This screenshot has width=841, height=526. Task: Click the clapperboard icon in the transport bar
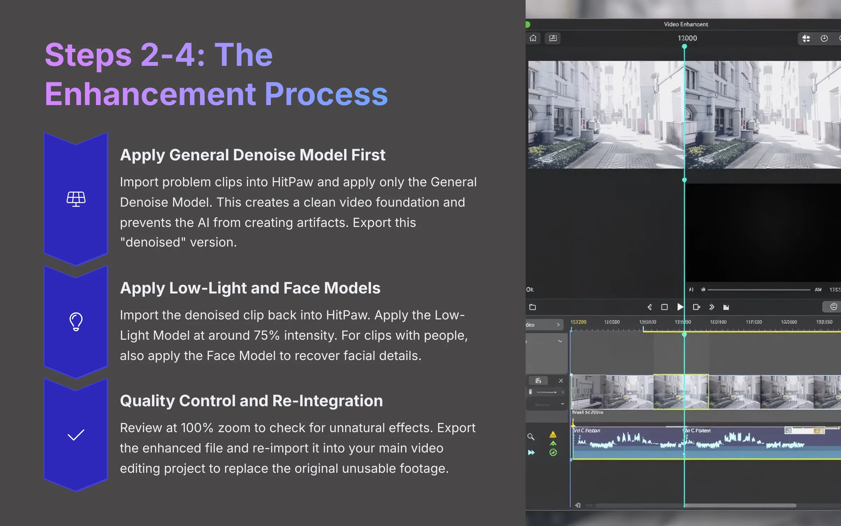(726, 307)
